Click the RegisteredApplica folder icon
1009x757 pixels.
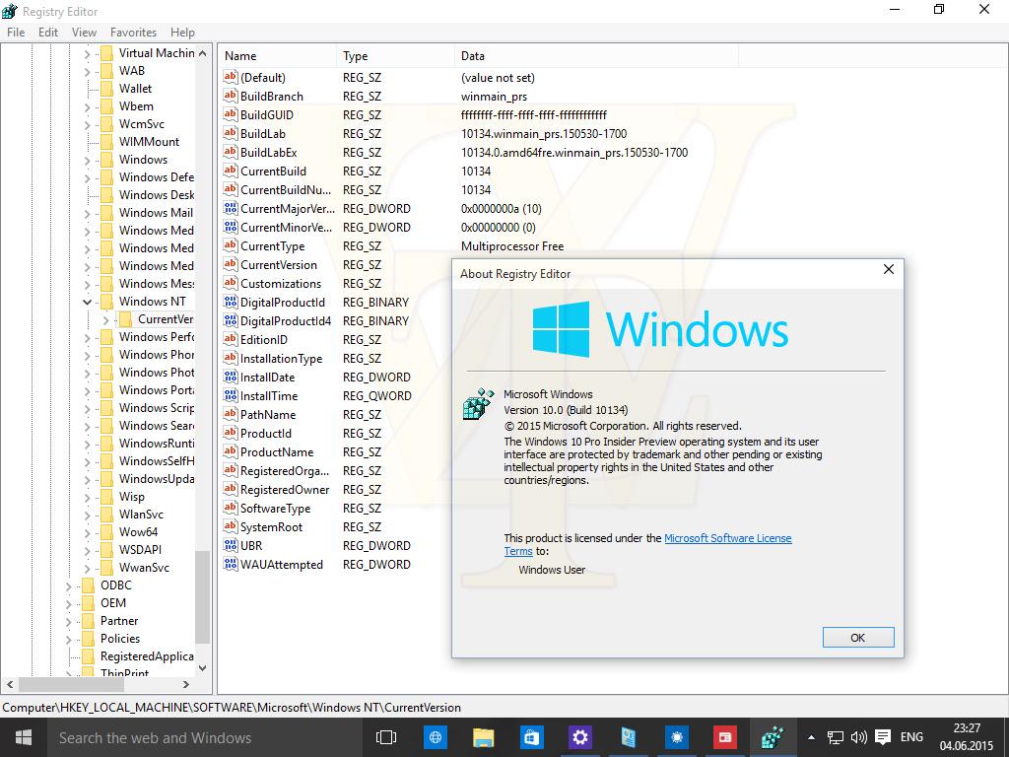click(x=89, y=655)
